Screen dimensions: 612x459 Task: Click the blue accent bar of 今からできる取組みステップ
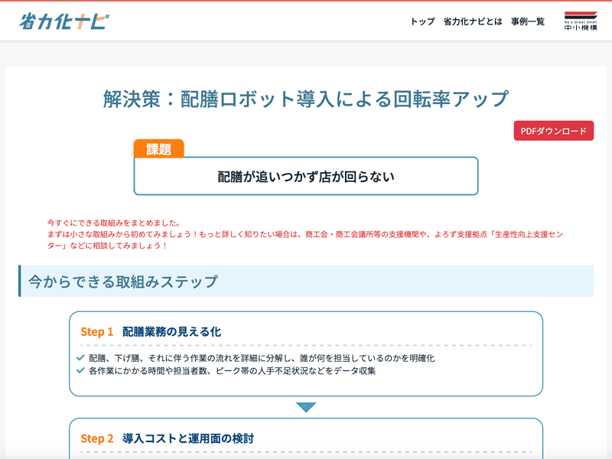click(19, 280)
